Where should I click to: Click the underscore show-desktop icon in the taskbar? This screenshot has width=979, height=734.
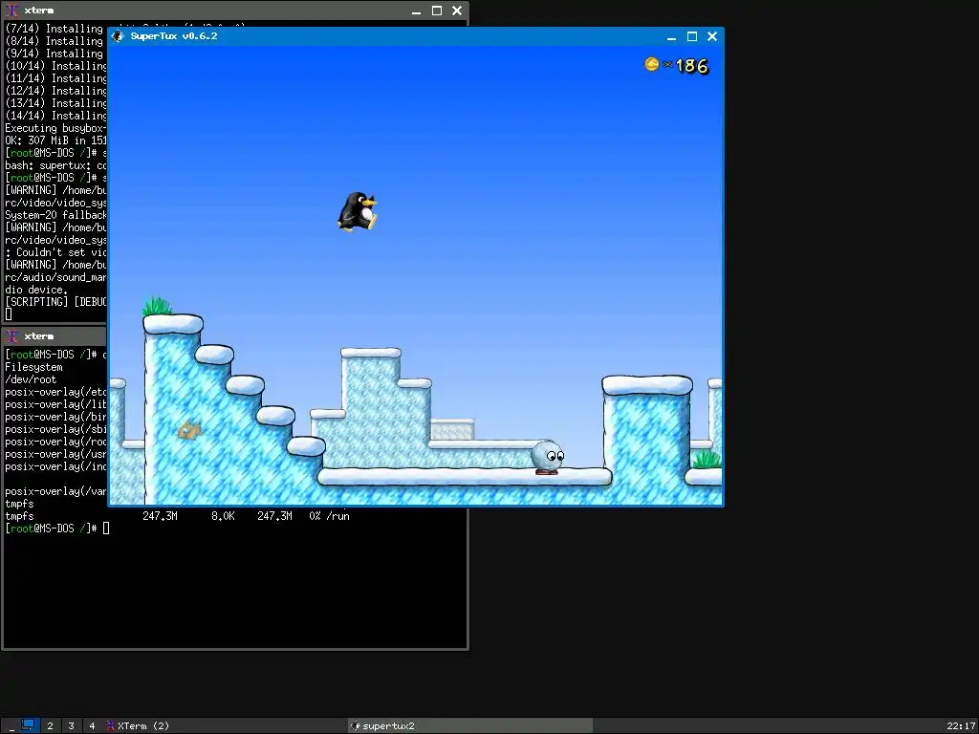tap(11, 727)
